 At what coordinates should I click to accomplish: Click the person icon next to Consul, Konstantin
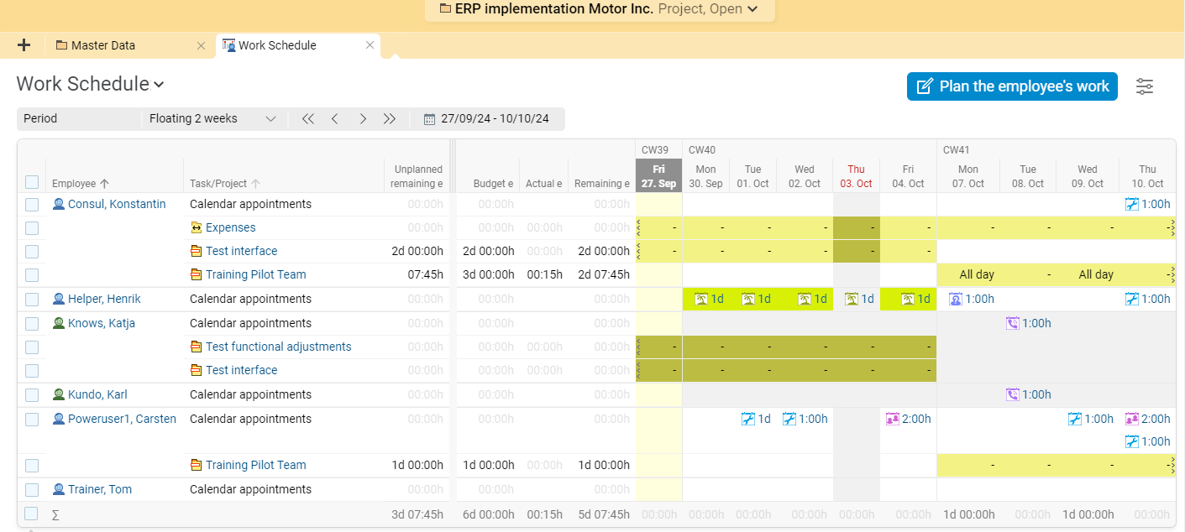[x=57, y=203]
